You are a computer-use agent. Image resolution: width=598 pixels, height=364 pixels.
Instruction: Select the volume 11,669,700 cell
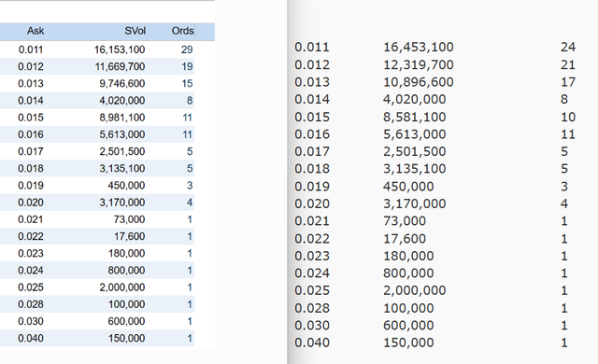[120, 66]
